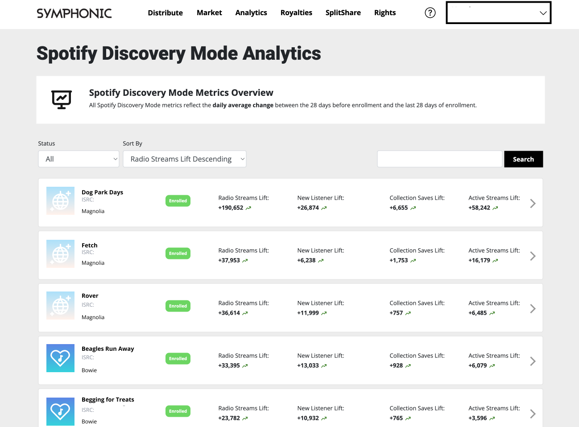Click Enrolled badge for Beagles Run Away
Screen dimensions: 579x427
click(x=178, y=359)
